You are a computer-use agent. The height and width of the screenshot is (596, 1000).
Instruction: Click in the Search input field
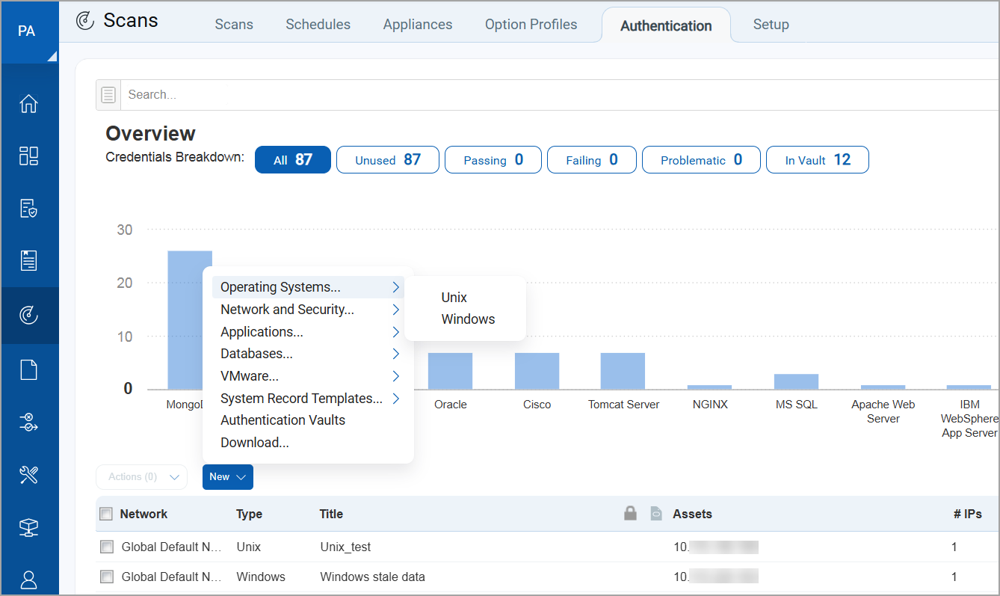[561, 95]
